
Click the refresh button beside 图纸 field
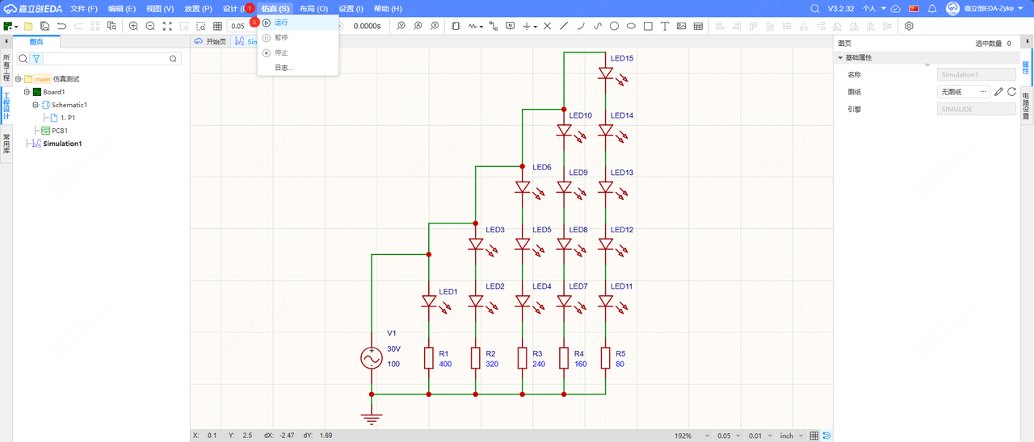(x=1011, y=92)
